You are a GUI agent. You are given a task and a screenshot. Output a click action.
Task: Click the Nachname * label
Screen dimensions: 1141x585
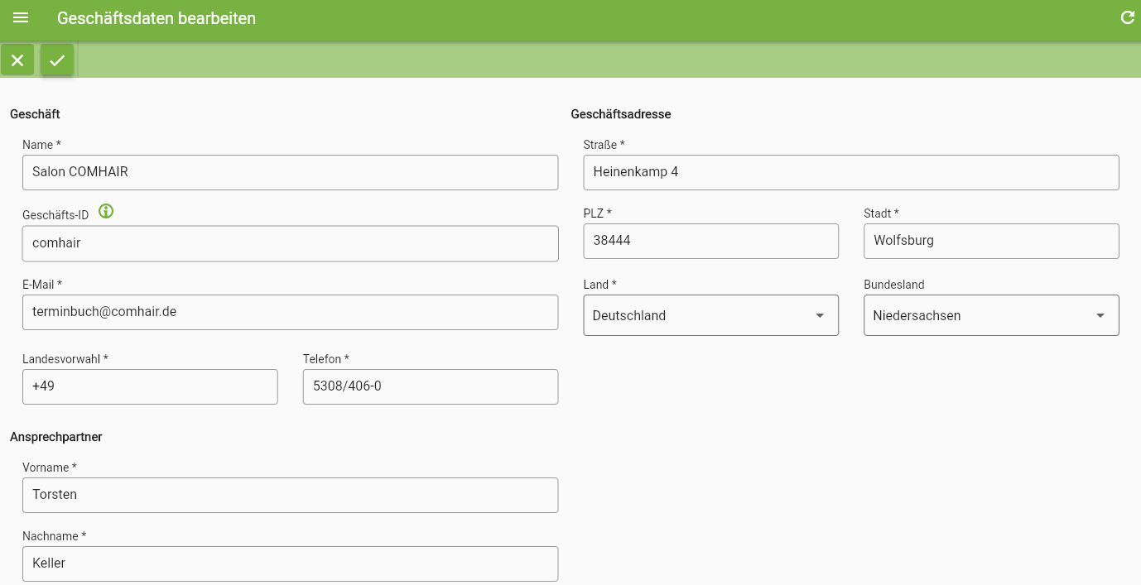point(55,536)
